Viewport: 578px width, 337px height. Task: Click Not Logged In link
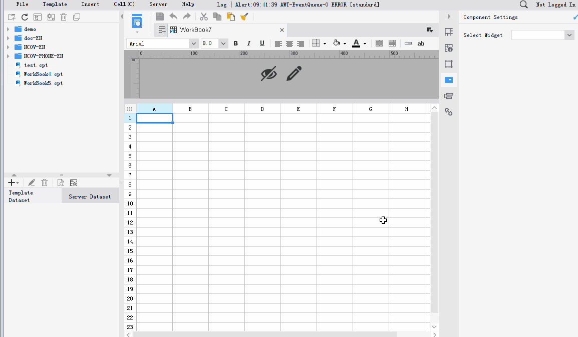pyautogui.click(x=555, y=4)
